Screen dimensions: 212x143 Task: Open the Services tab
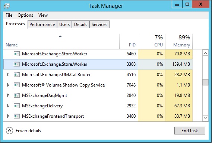point(99,25)
